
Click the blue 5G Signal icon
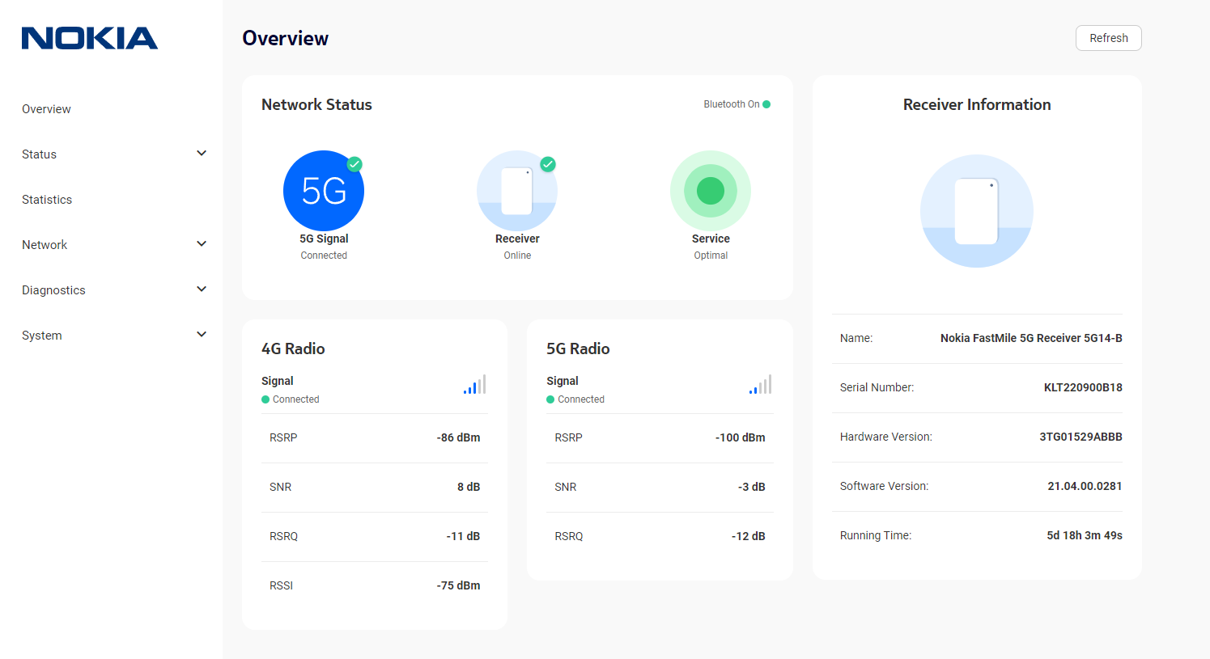pos(323,191)
